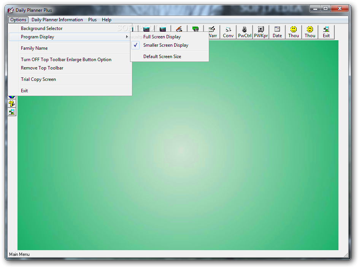Choose Background Selector from Options menu

(x=70, y=28)
